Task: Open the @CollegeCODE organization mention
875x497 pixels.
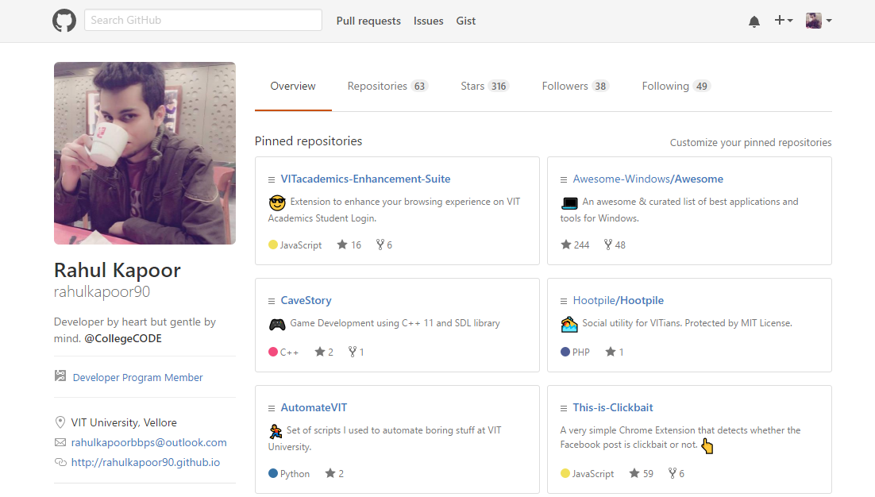Action: (x=123, y=338)
